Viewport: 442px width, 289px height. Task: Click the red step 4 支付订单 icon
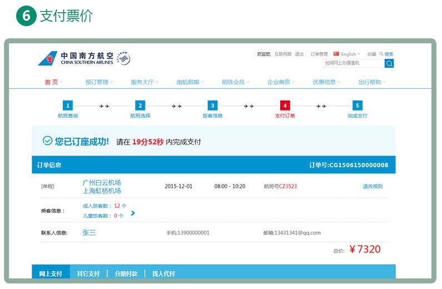point(285,106)
